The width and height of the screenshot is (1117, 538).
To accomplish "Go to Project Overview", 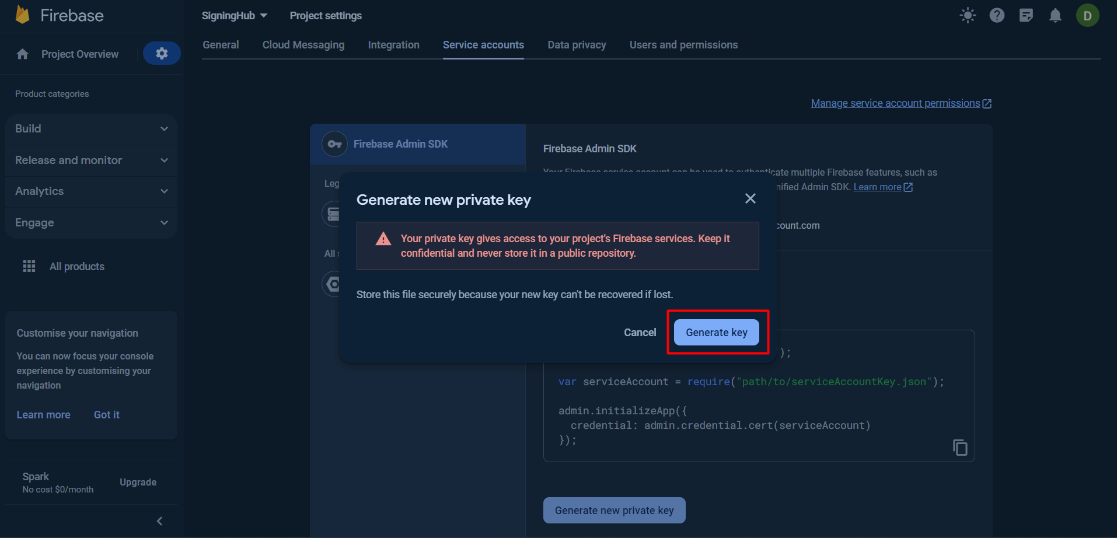I will tap(80, 54).
